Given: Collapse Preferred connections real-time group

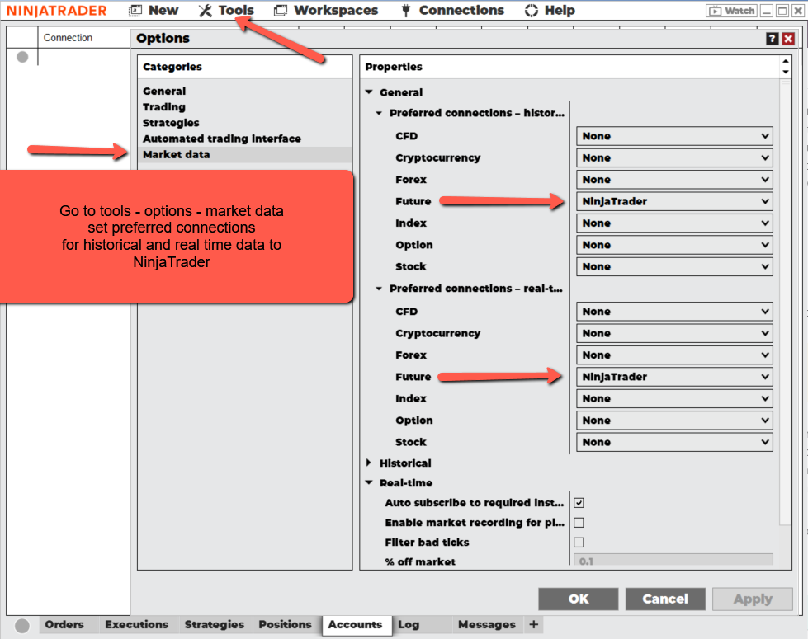Looking at the screenshot, I should pos(379,289).
